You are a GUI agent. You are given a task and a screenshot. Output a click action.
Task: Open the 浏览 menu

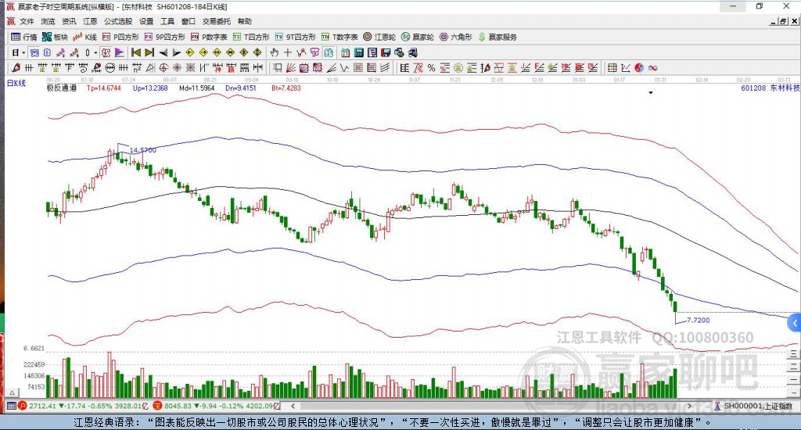(48, 21)
